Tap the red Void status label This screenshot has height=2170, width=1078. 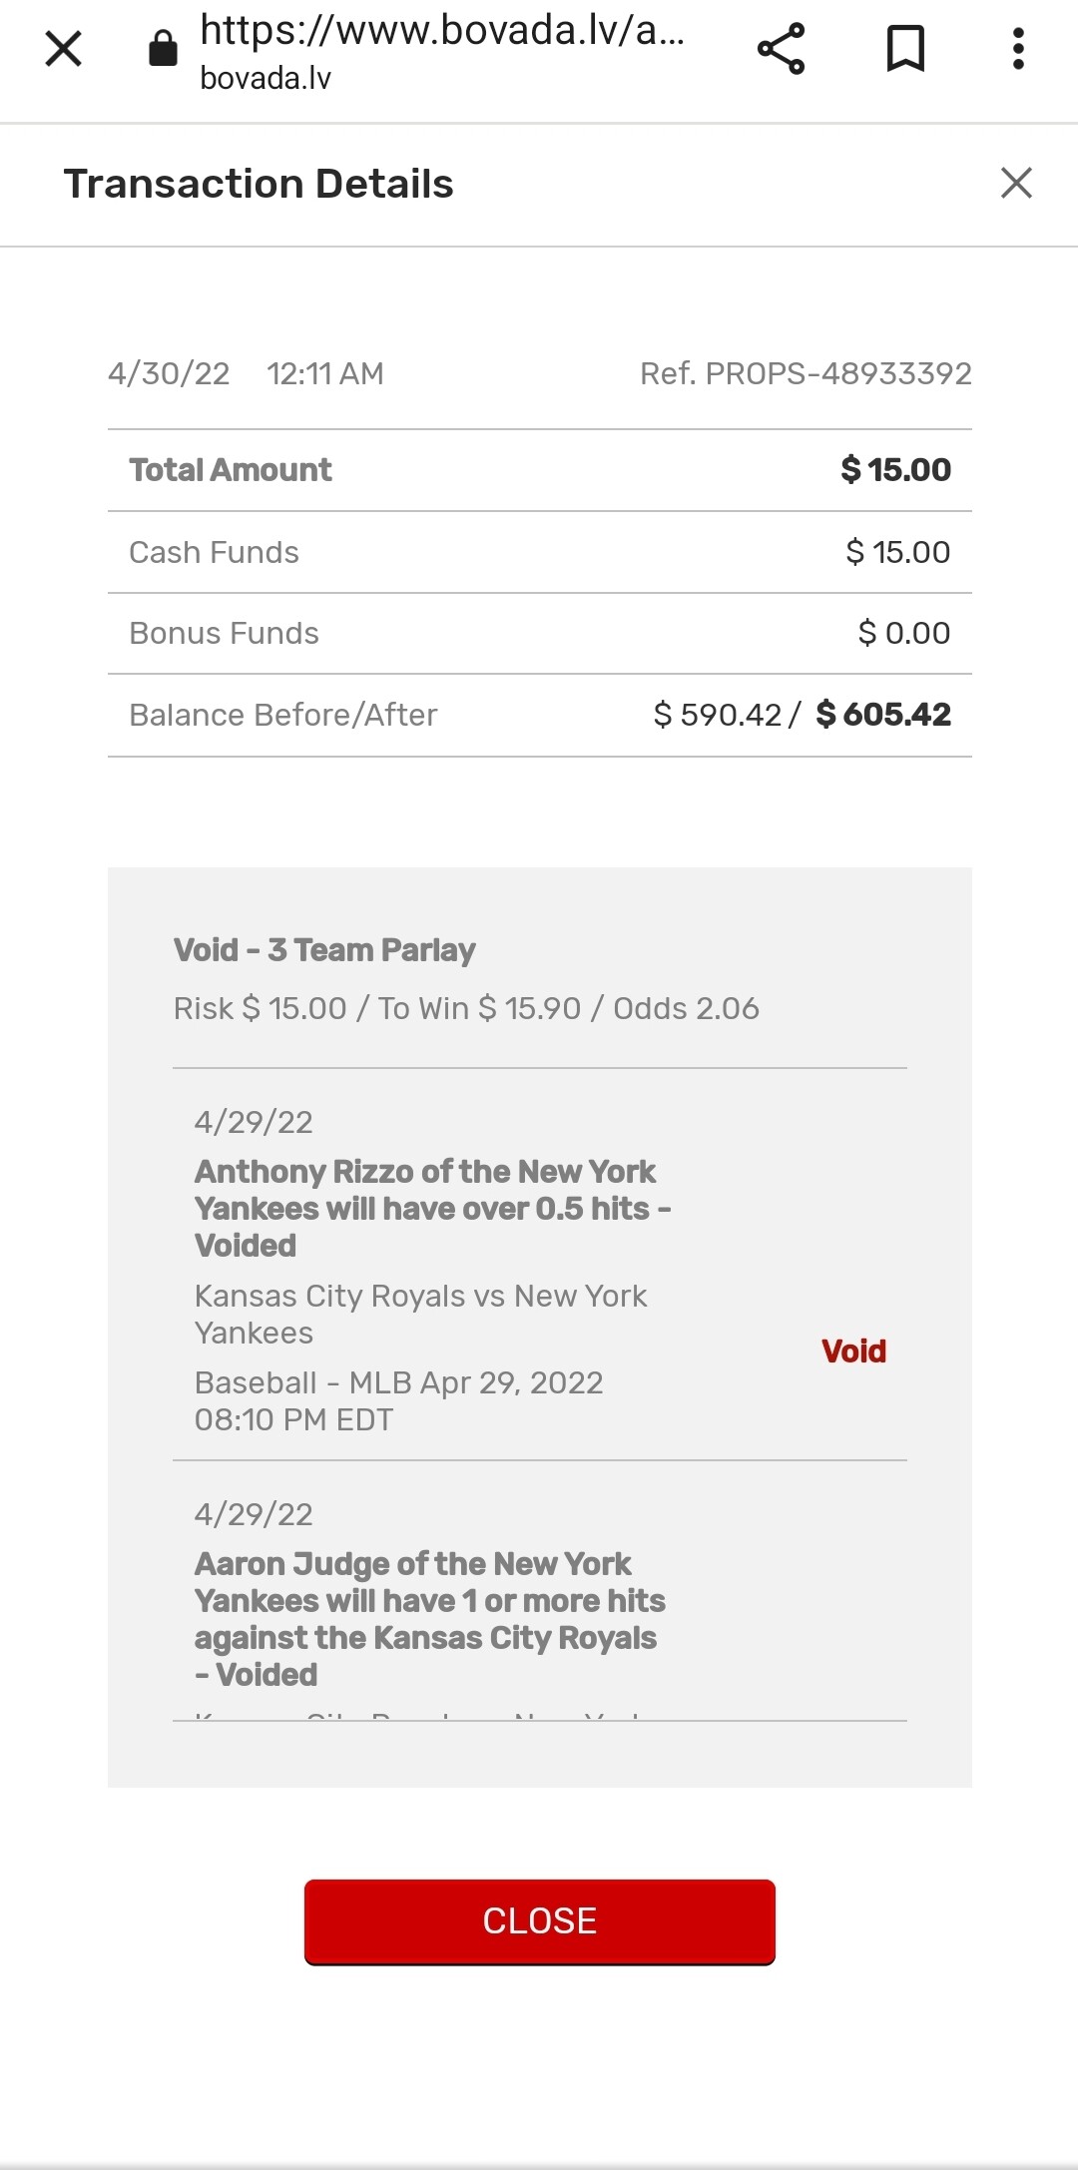853,1351
